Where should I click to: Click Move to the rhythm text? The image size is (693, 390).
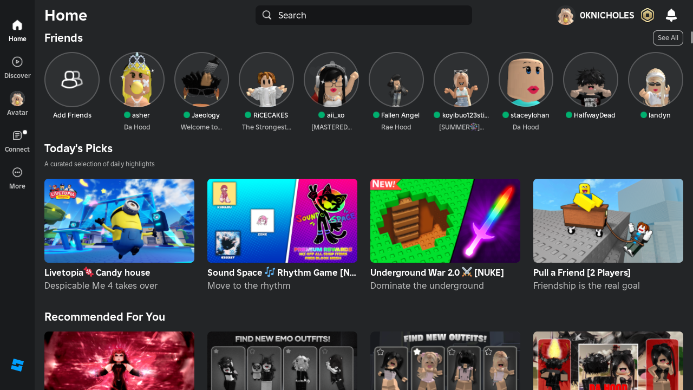[x=249, y=285]
